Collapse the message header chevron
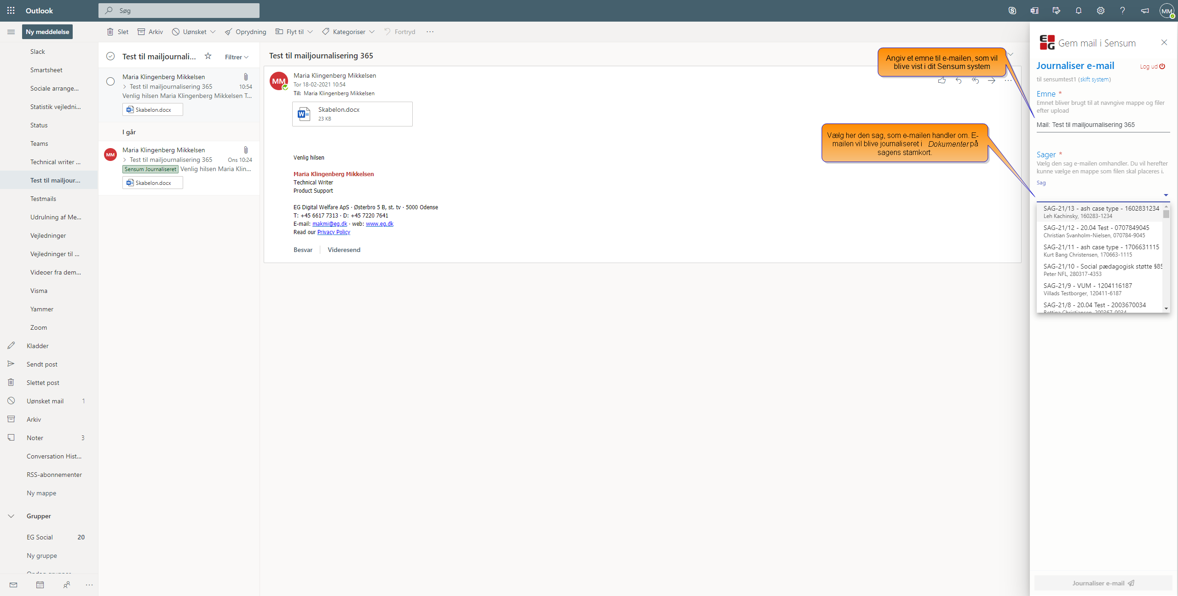Screen dimensions: 1178x596 [x=1011, y=54]
